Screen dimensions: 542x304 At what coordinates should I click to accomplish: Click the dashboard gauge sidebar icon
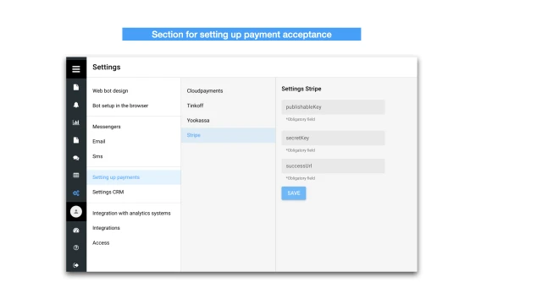click(x=76, y=230)
